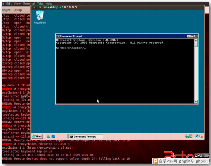Maximize the Command Prompt window
The image size is (211, 166).
point(192,36)
